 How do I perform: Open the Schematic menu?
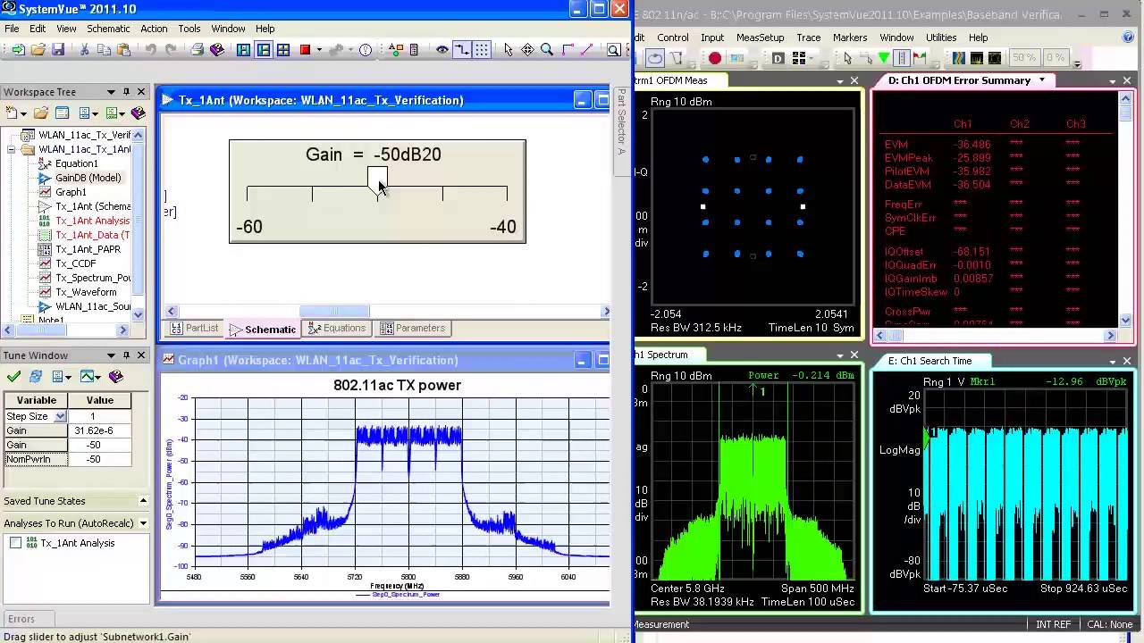108,29
